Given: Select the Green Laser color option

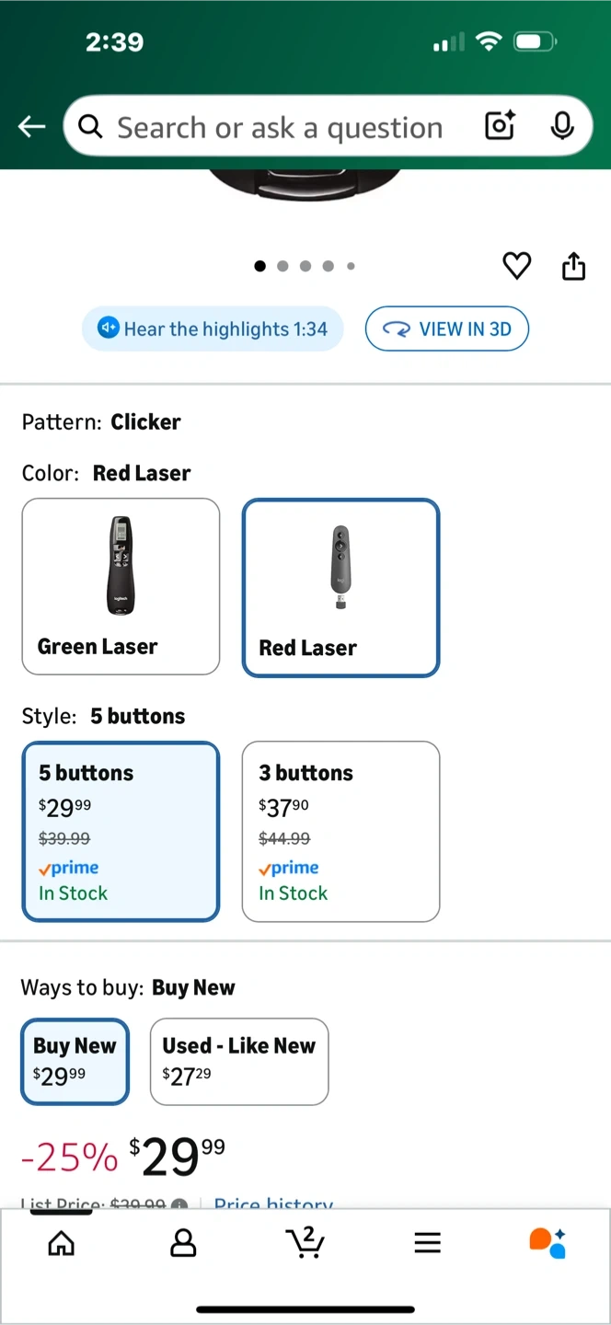Looking at the screenshot, I should click(x=121, y=586).
